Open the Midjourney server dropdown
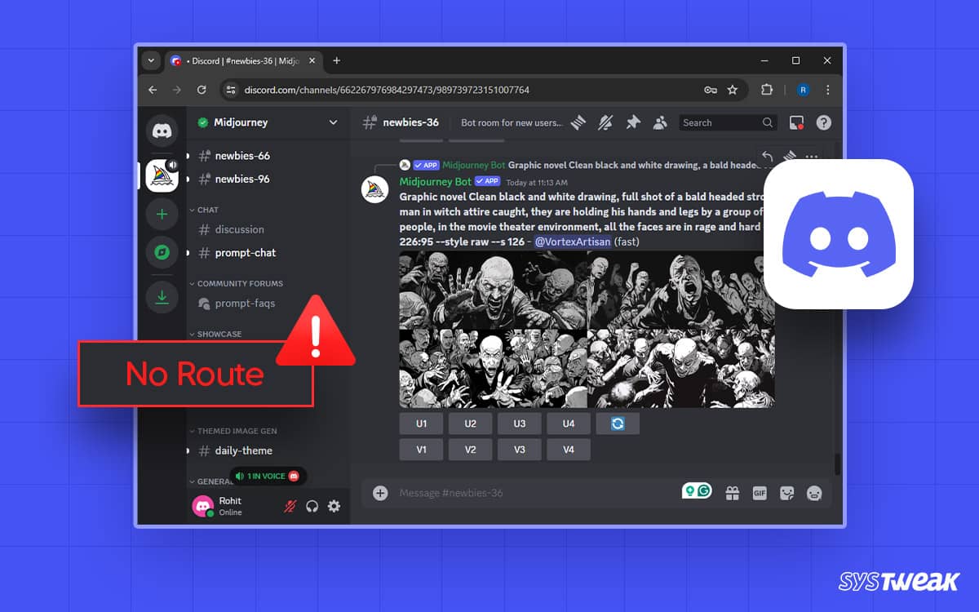 tap(333, 122)
